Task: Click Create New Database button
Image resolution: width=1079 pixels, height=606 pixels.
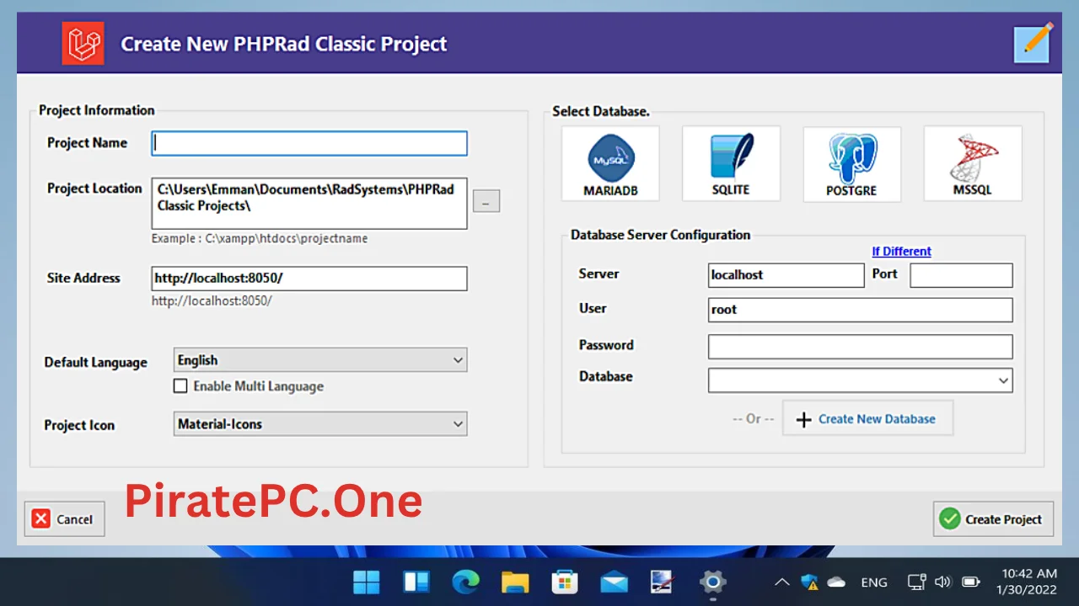Action: click(x=867, y=419)
